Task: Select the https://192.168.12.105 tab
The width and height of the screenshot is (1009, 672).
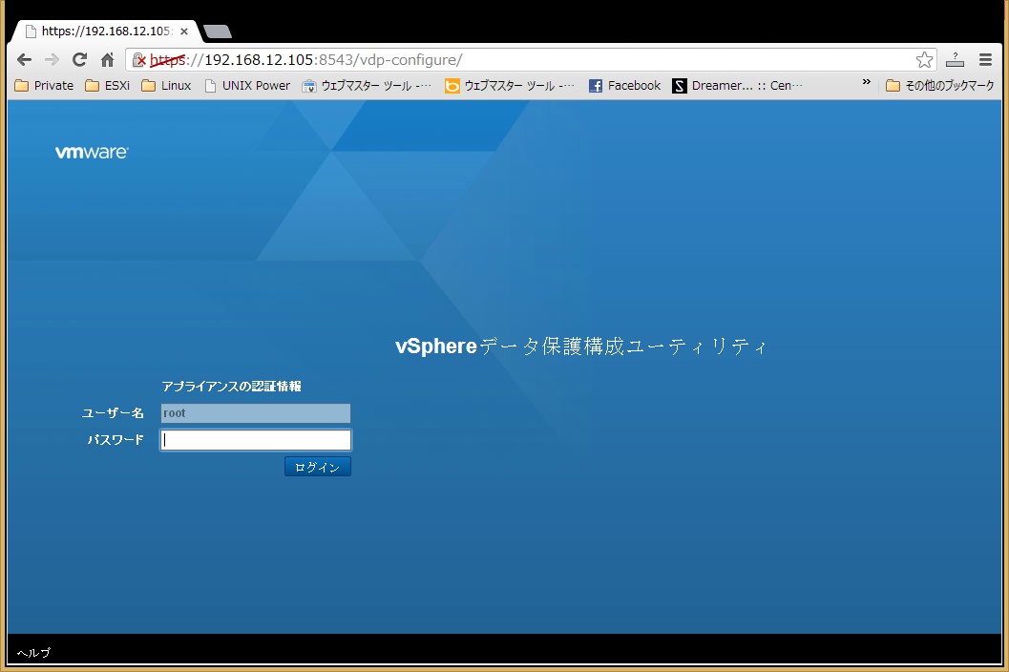Action: pos(106,31)
